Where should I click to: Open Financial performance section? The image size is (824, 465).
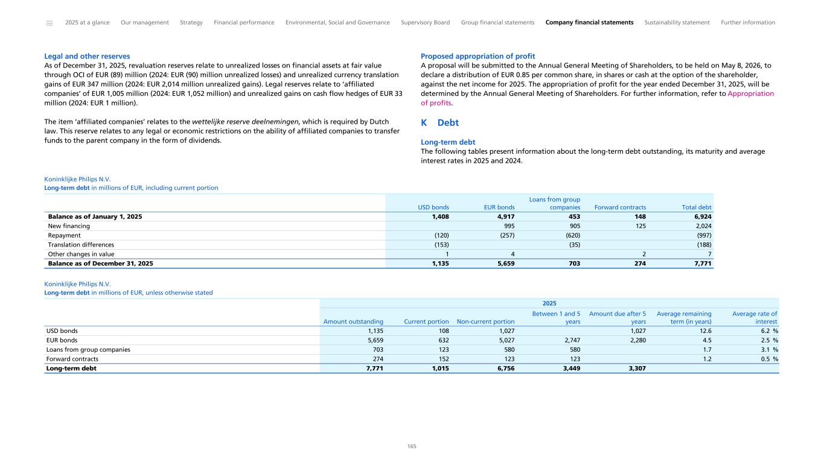[x=244, y=22]
